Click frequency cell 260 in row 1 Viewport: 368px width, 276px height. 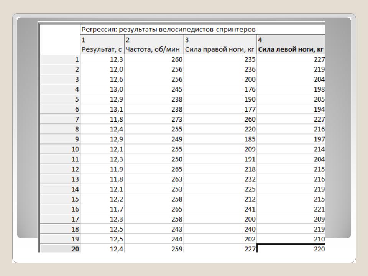point(154,59)
